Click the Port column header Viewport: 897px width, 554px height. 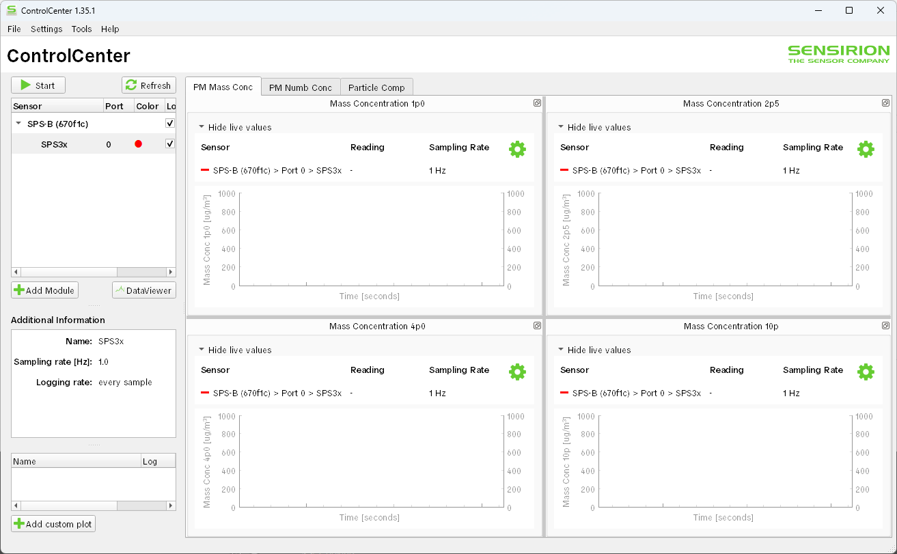click(x=118, y=106)
